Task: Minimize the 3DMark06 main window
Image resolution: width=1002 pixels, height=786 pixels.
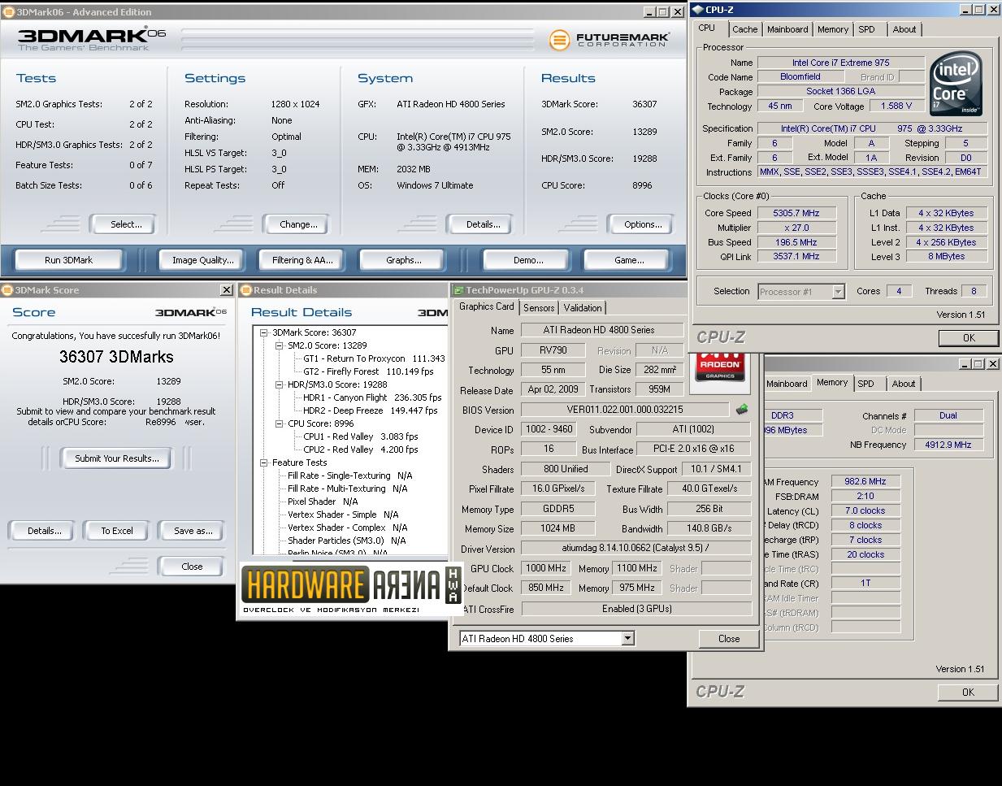Action: pos(649,12)
